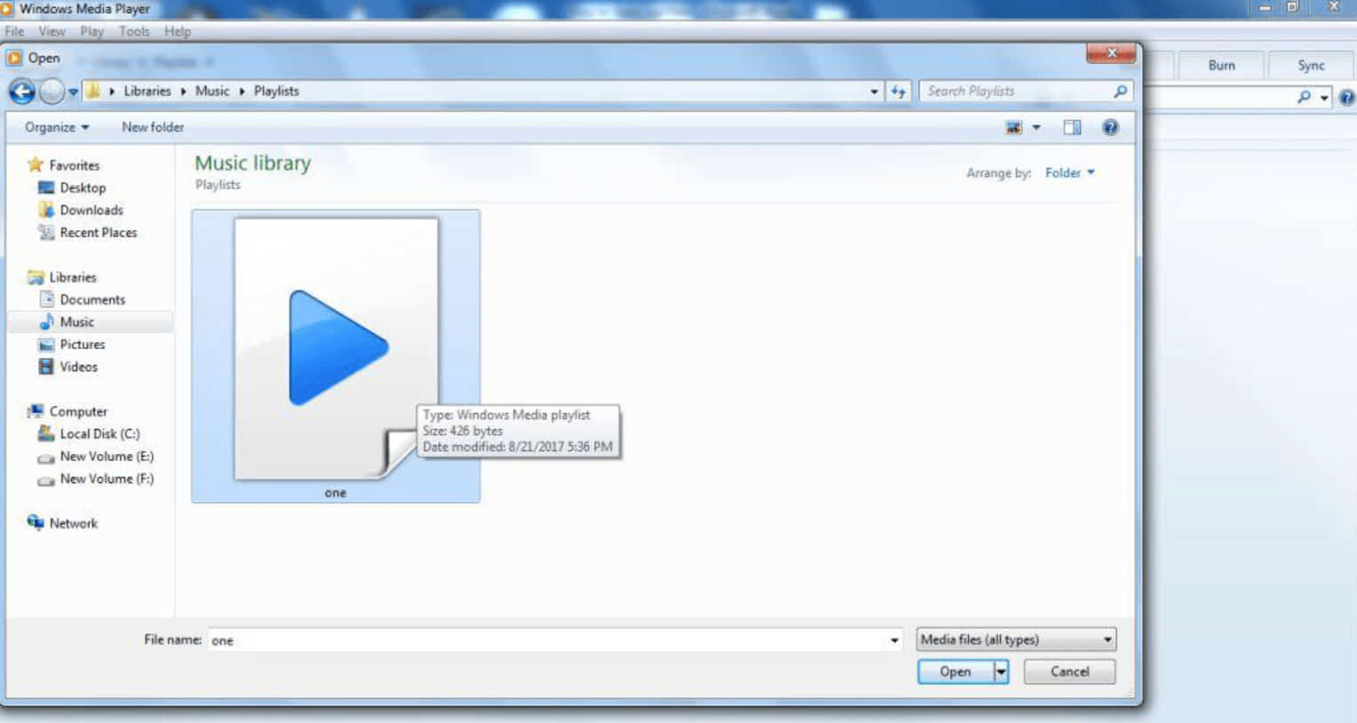
Task: Click the Back navigation arrow in Open dialog
Action: (x=22, y=91)
